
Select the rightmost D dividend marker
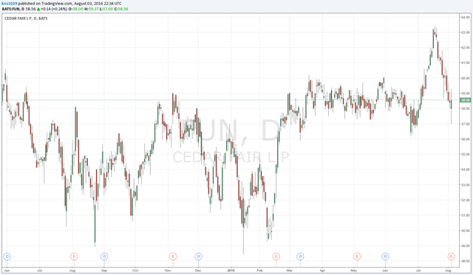click(x=385, y=257)
